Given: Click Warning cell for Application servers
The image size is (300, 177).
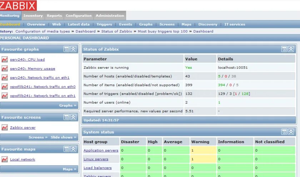Looking at the screenshot, I should (203, 150).
